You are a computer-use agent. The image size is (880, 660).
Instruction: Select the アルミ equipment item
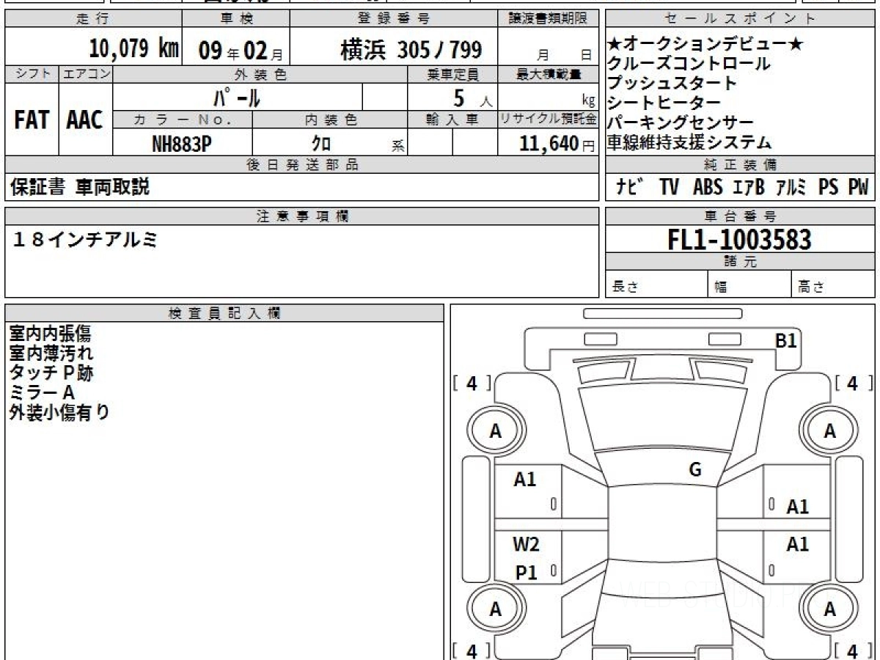pos(791,187)
